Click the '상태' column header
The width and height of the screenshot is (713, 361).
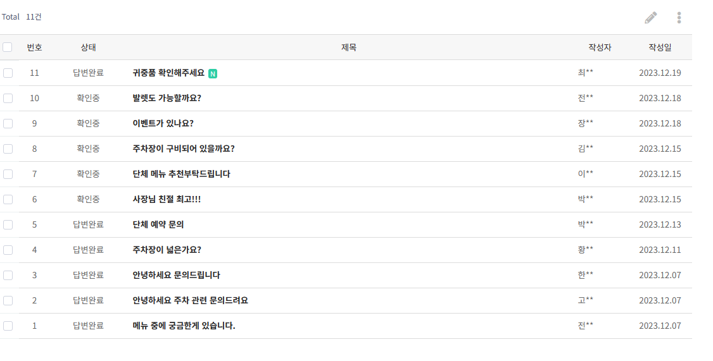(x=88, y=47)
